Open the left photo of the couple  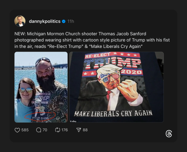[41, 87]
